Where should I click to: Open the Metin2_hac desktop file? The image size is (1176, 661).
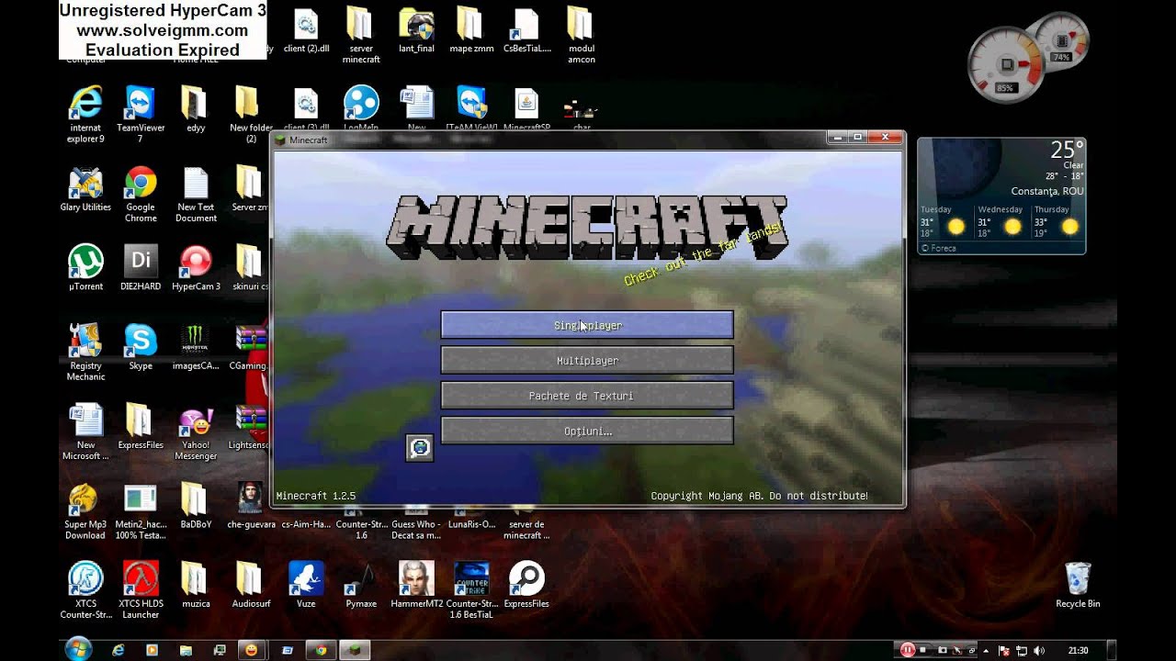click(141, 510)
